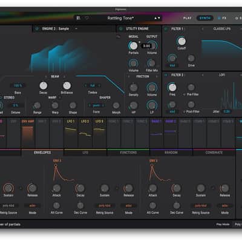Open ENV 2 Mode adsr menu

[x=128, y=206]
